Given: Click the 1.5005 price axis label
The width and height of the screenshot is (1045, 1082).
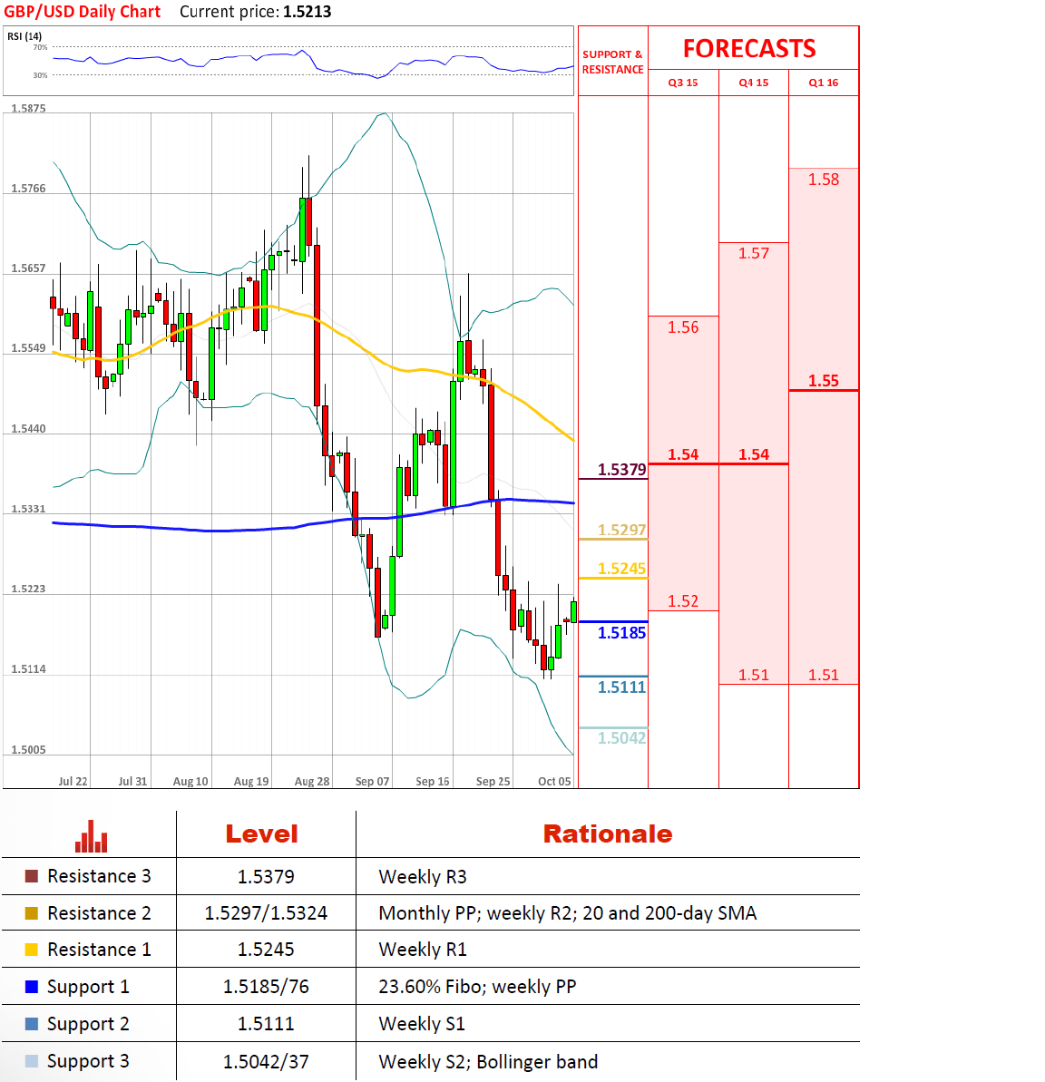Looking at the screenshot, I should (x=28, y=749).
